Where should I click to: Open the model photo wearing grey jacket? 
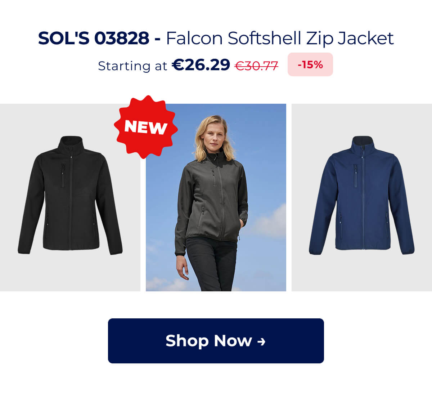coord(216,197)
